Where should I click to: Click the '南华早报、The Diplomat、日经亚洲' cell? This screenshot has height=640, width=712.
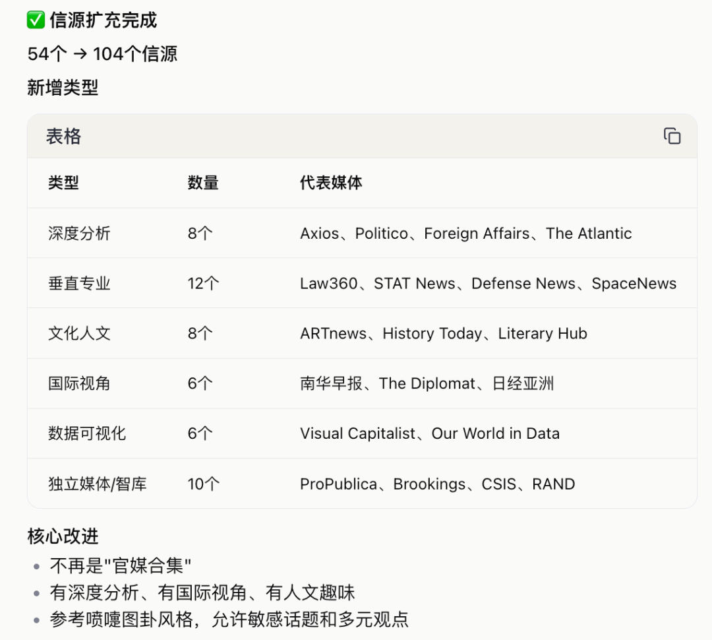pyautogui.click(x=427, y=383)
